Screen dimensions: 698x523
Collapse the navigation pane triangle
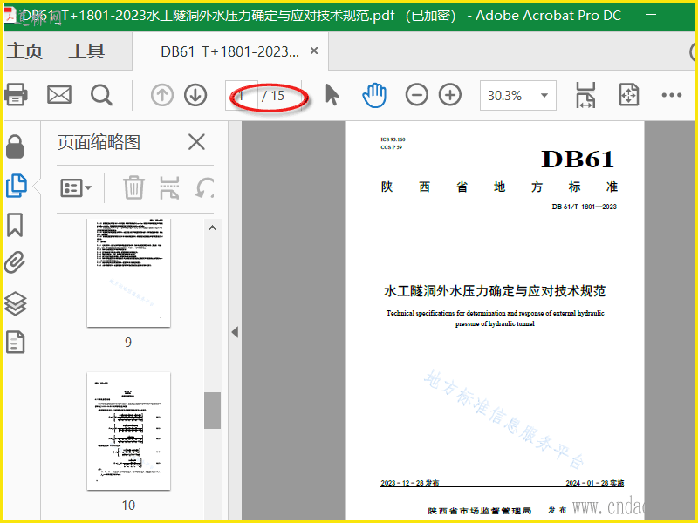point(235,332)
